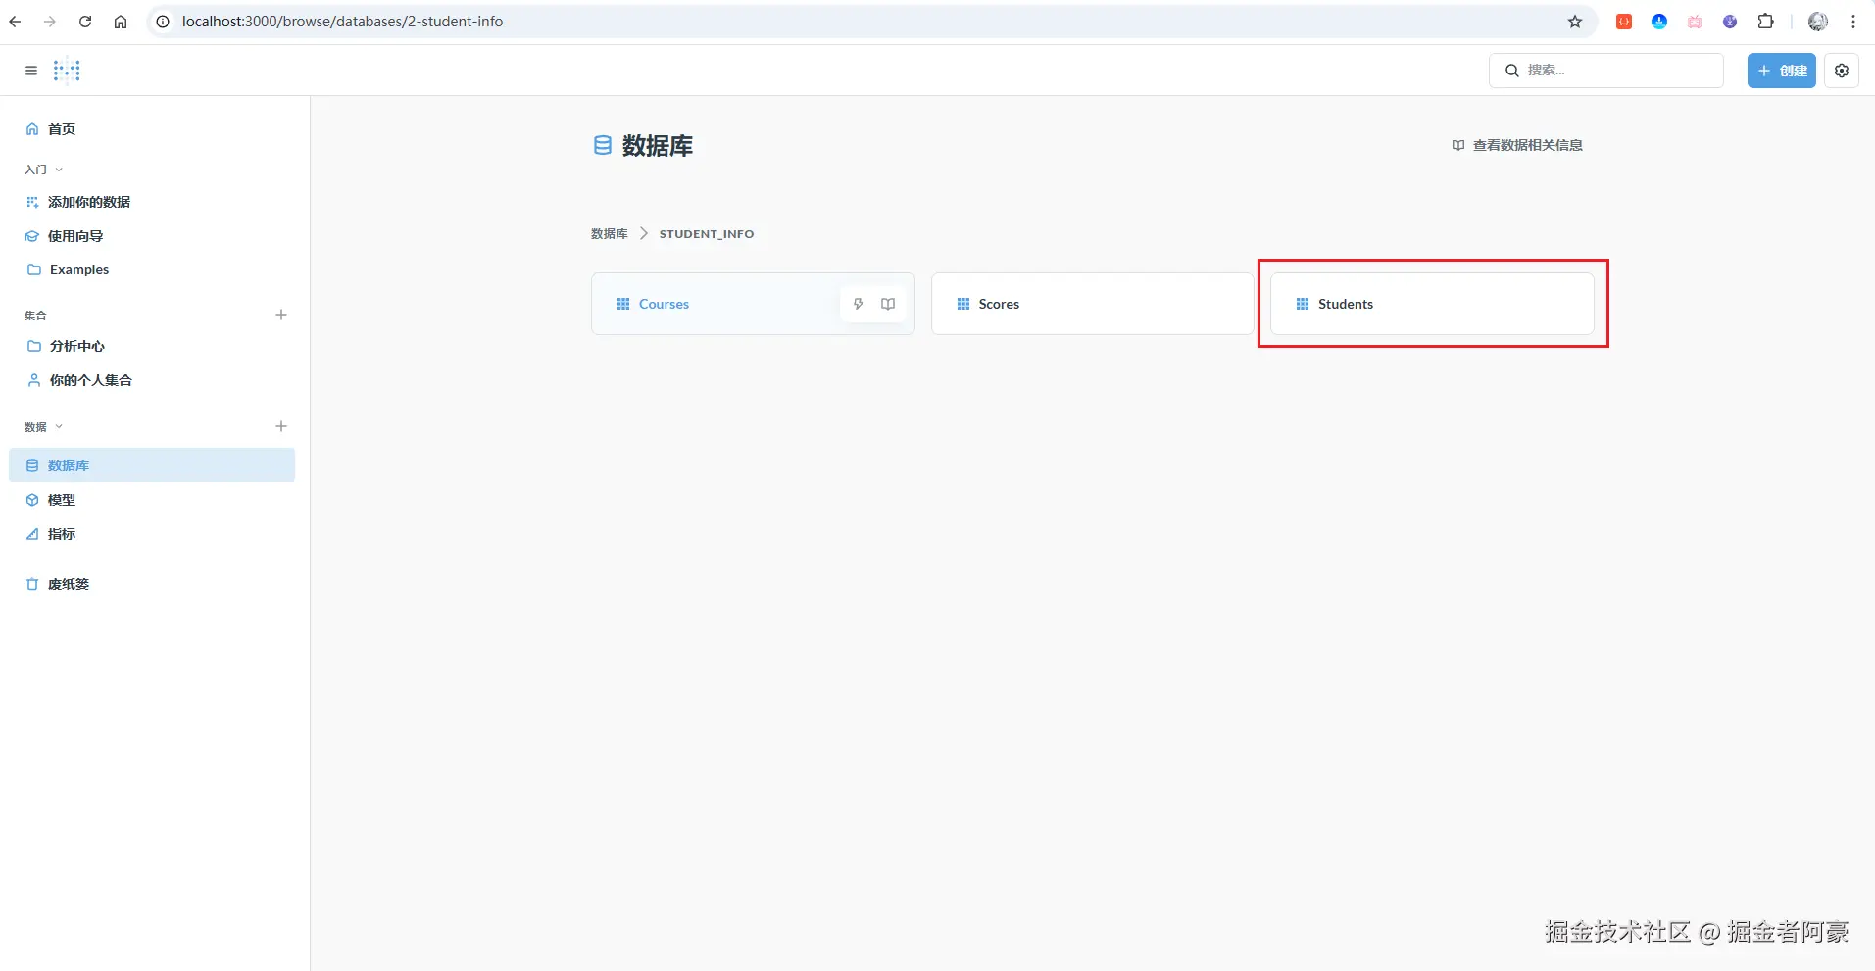
Task: Click the site info icon in address bar
Action: click(x=163, y=22)
